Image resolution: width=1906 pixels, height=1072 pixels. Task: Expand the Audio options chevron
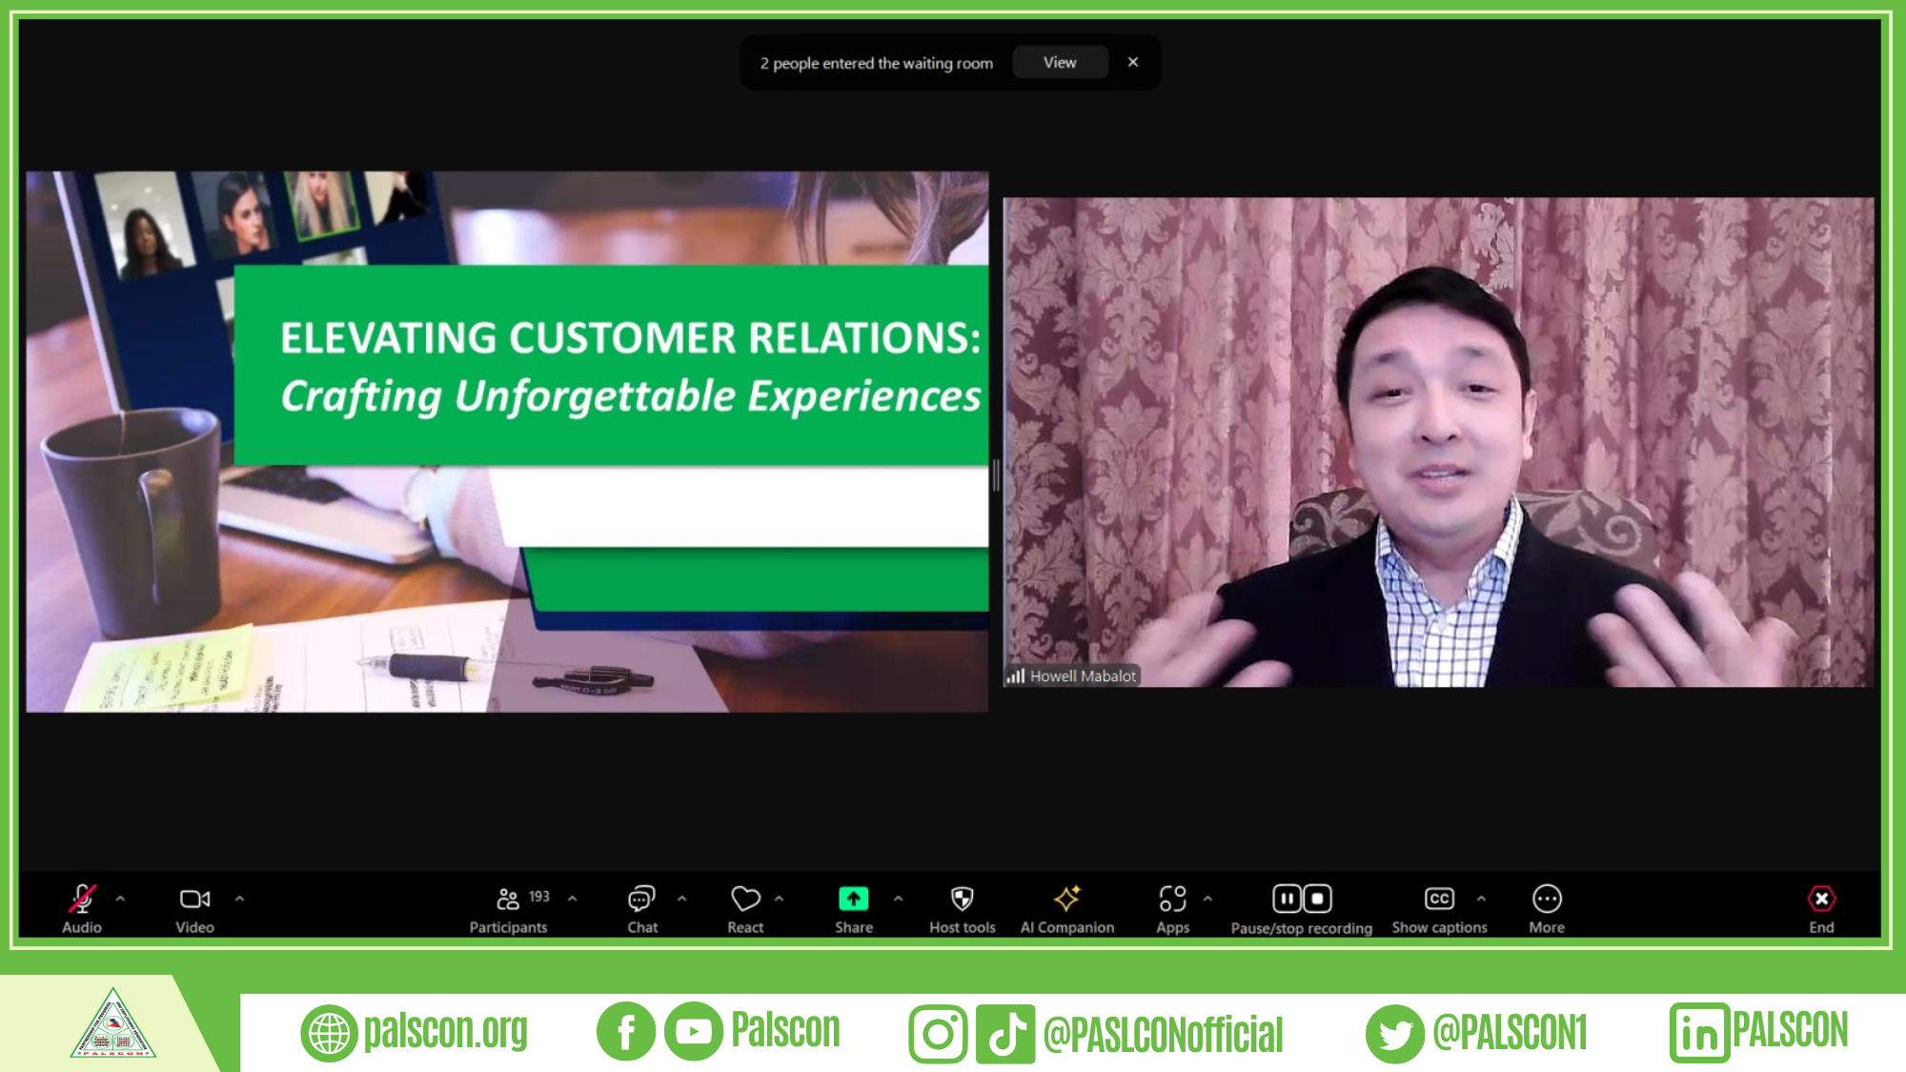120,899
